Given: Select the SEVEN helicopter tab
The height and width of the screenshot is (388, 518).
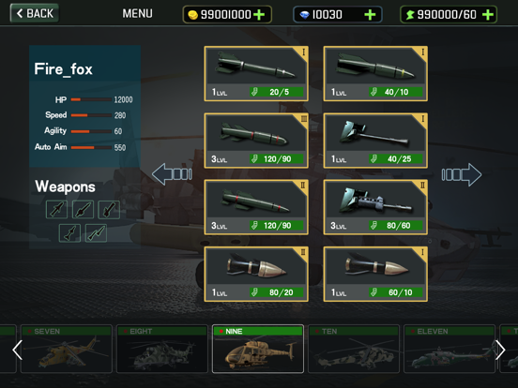Looking at the screenshot, I should click(67, 349).
